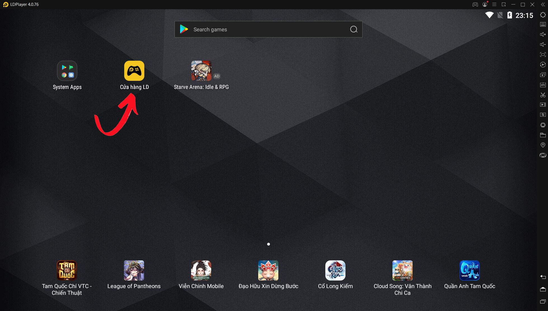Image resolution: width=548 pixels, height=311 pixels.
Task: Open the user account icon
Action: coord(485,4)
